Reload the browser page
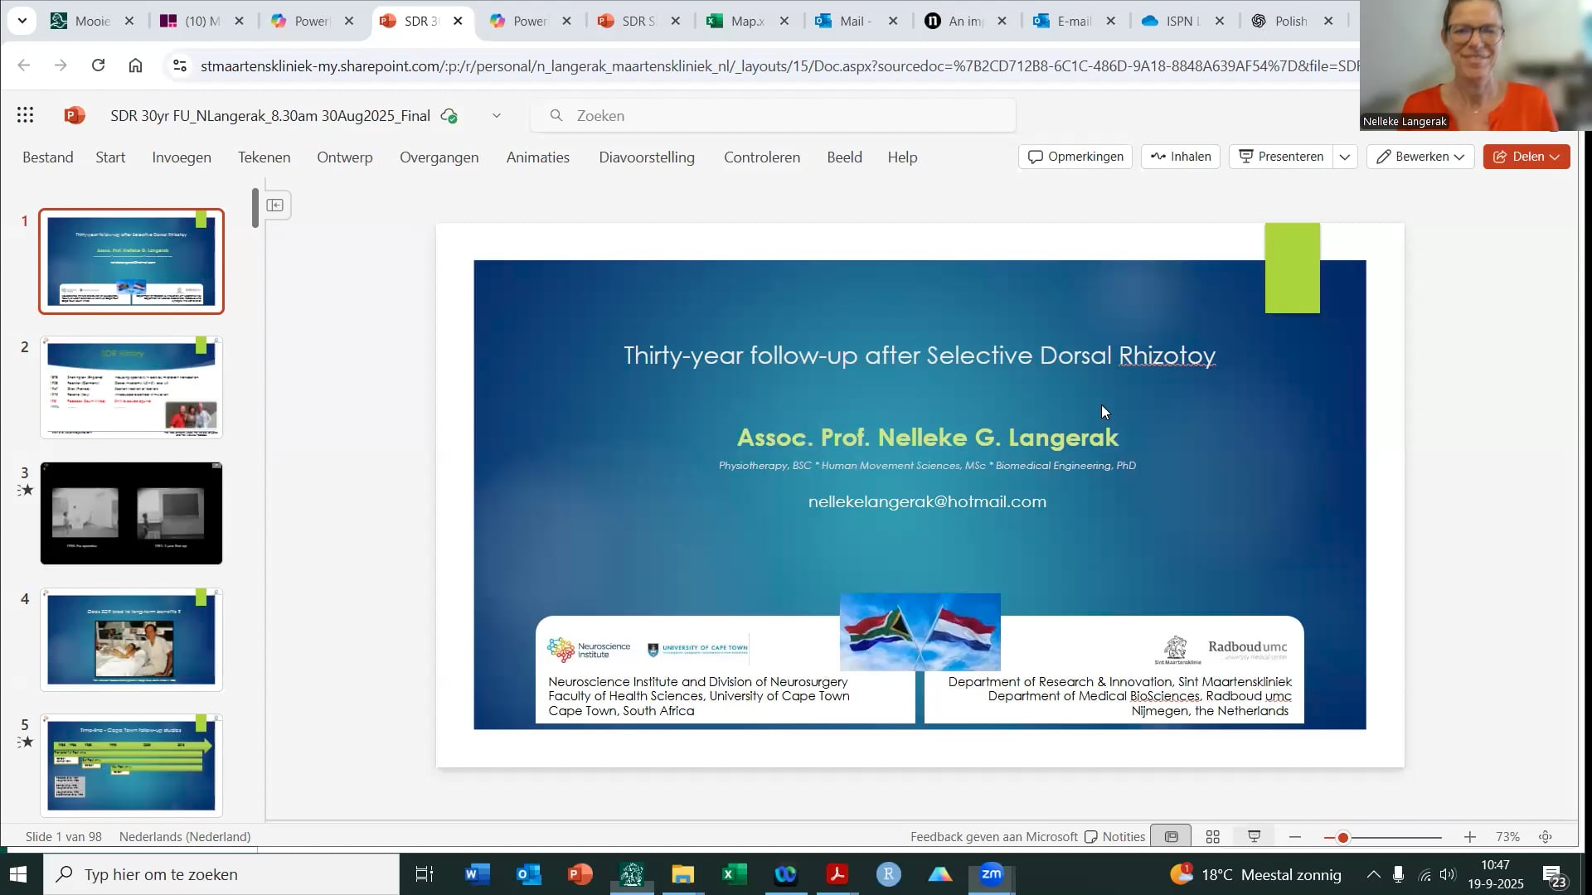This screenshot has width=1592, height=895. (x=98, y=65)
